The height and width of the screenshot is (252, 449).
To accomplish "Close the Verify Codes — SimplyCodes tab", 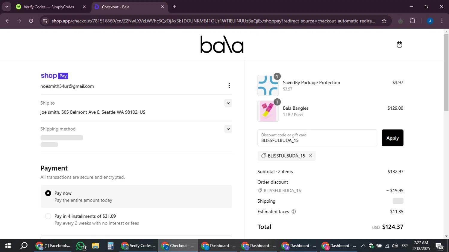I will (84, 7).
